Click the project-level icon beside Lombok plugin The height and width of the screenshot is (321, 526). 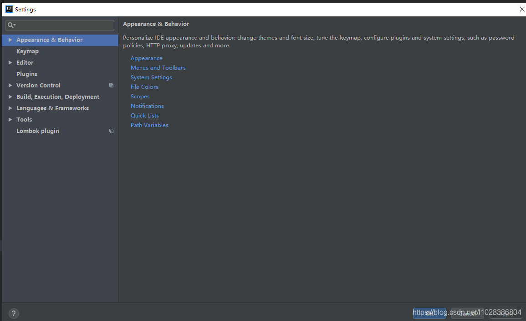tap(112, 131)
